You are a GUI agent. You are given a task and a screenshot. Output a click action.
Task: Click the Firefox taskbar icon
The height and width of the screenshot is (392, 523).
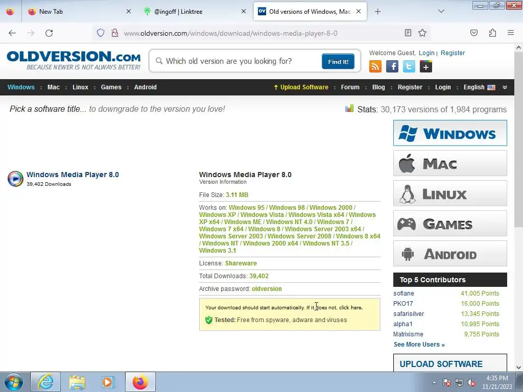click(140, 382)
